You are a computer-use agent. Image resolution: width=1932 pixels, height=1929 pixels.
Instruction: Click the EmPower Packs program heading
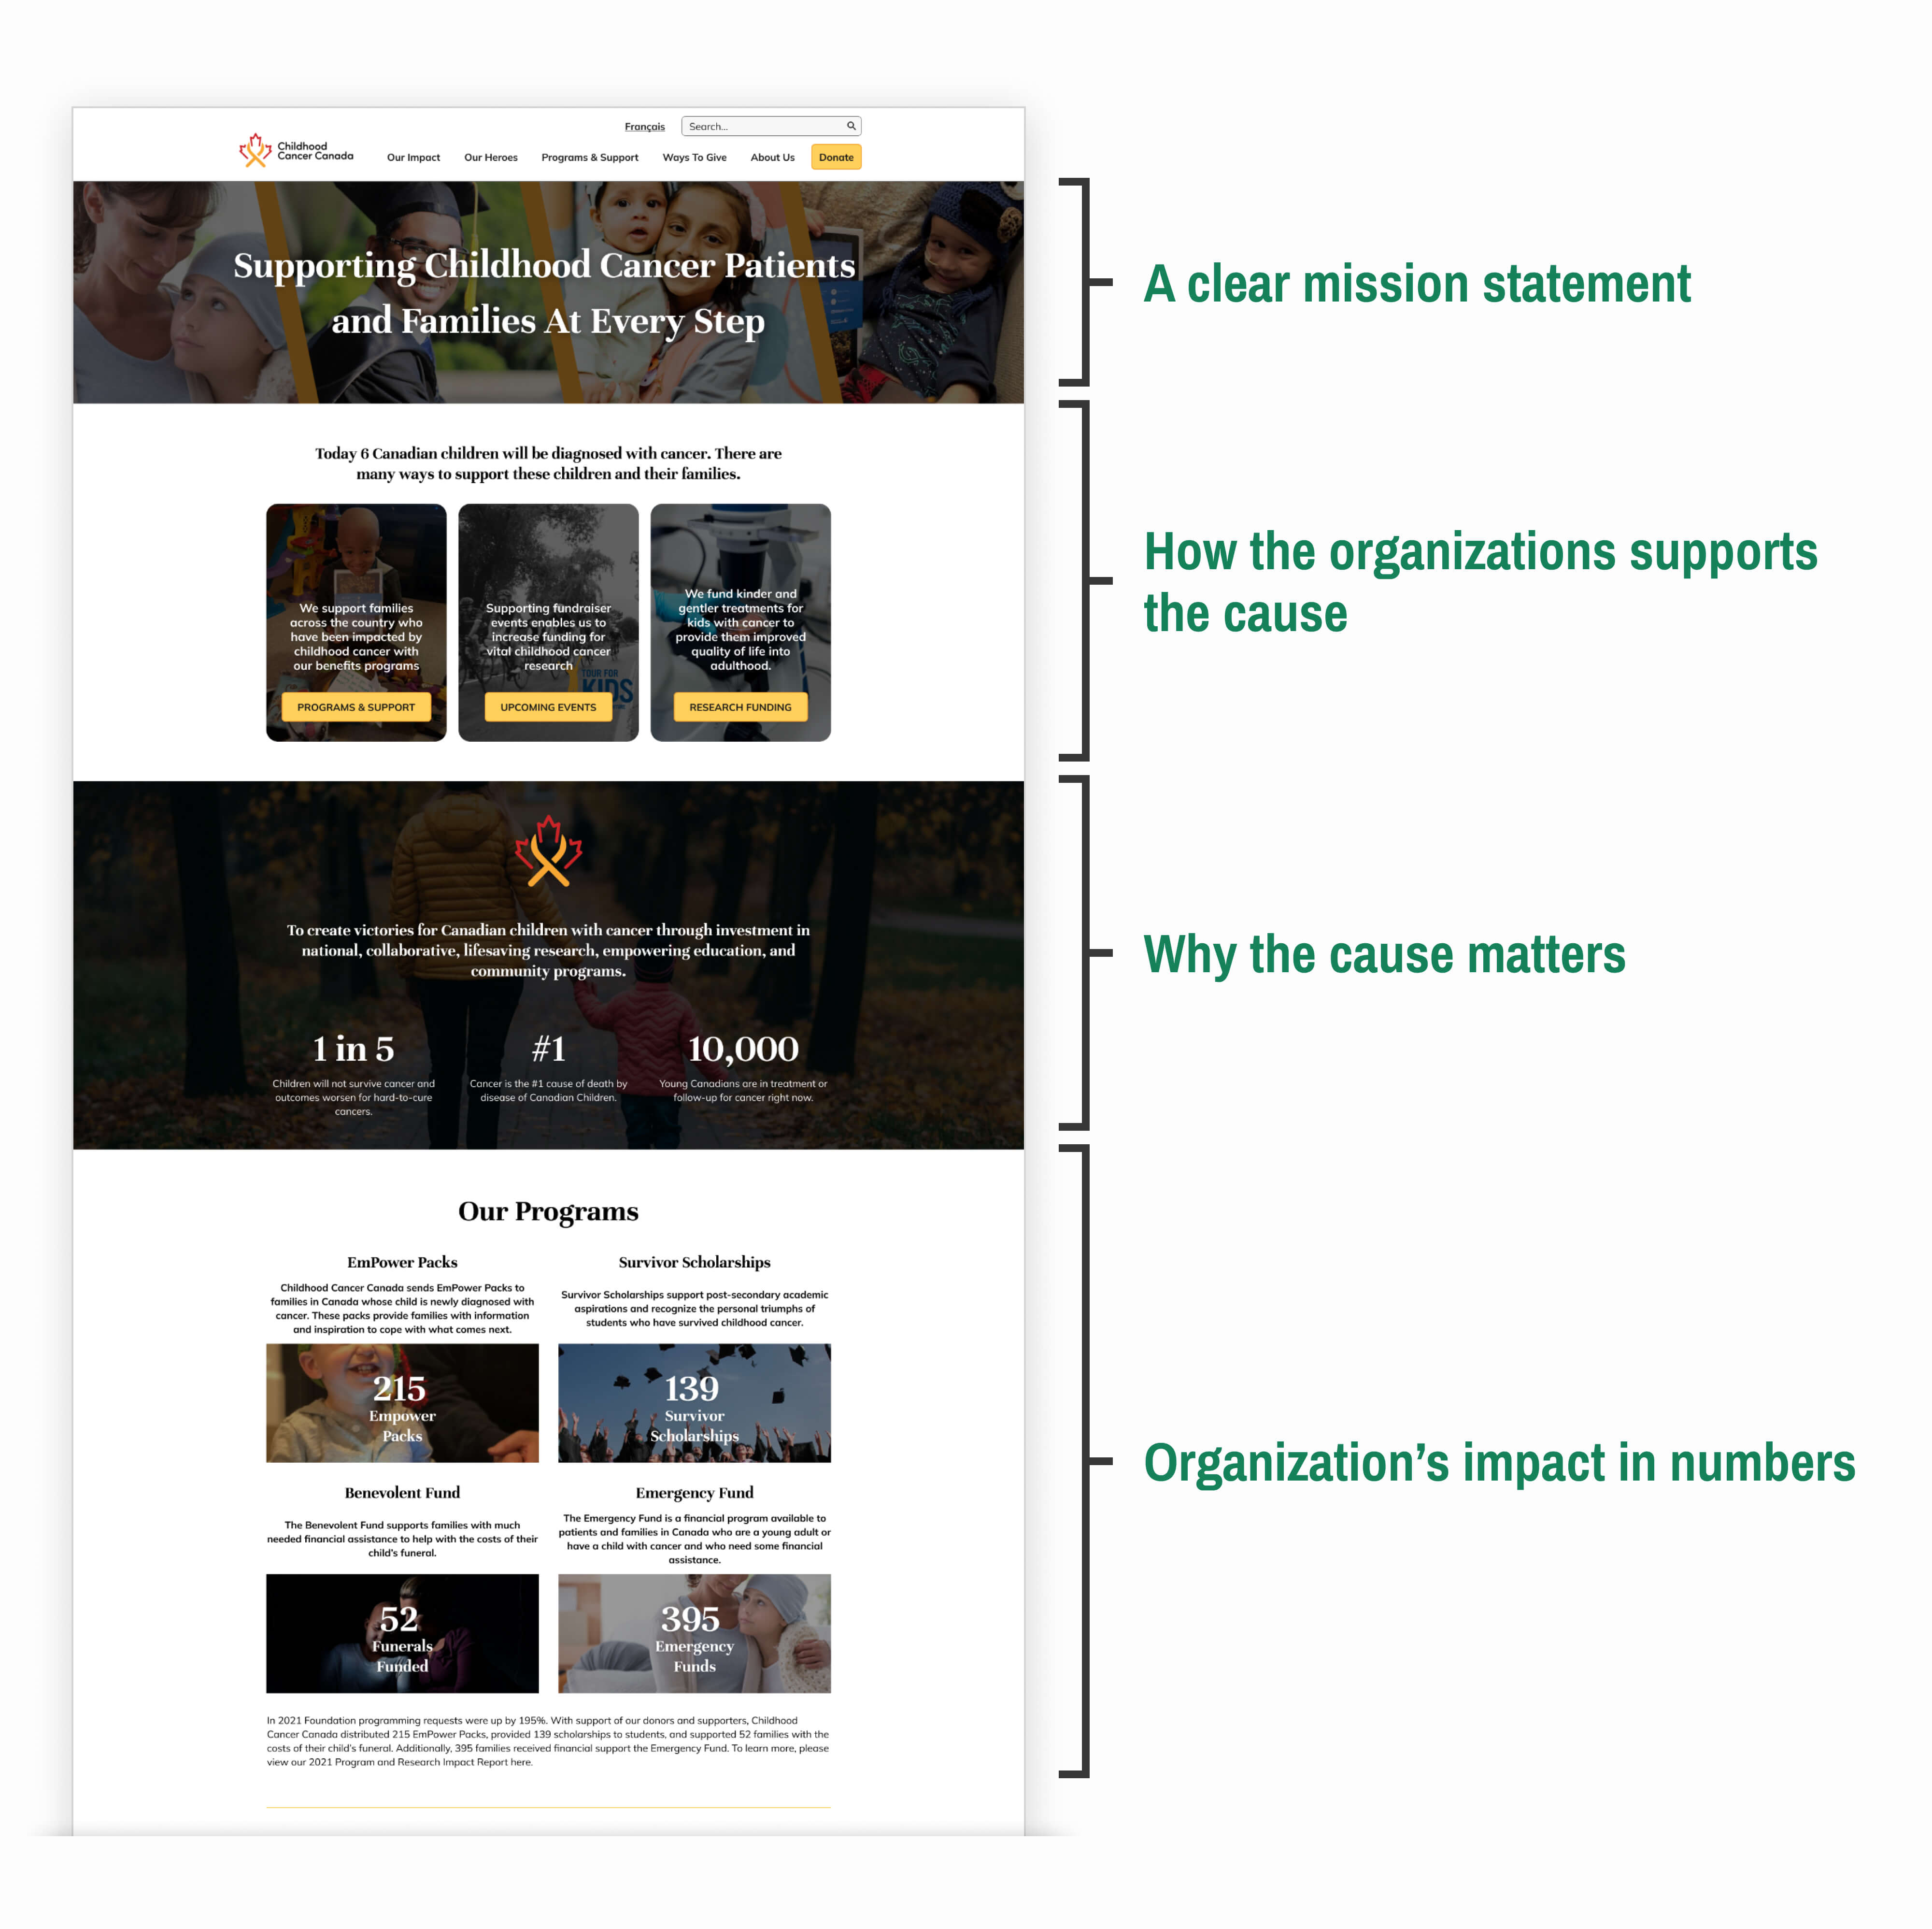(402, 1263)
